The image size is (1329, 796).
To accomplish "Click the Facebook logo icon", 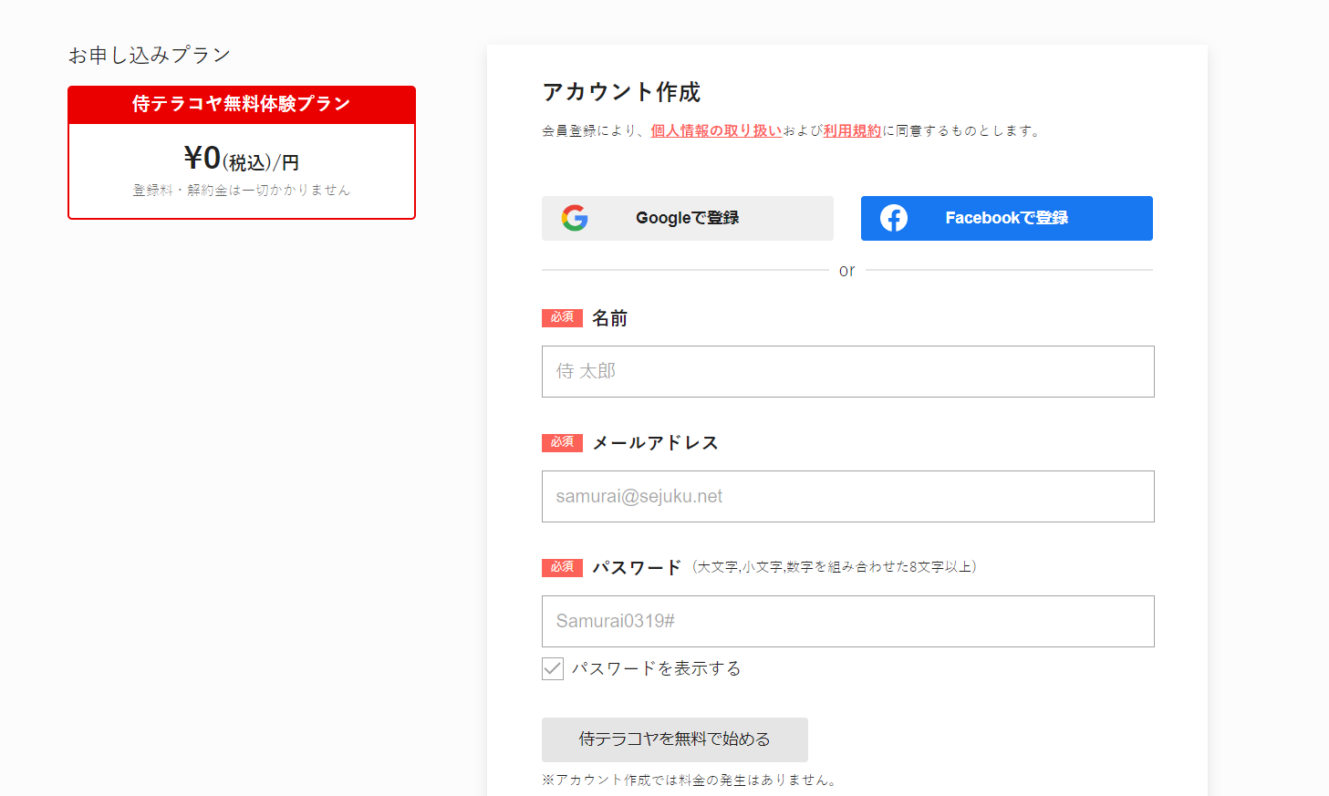I will (x=894, y=218).
